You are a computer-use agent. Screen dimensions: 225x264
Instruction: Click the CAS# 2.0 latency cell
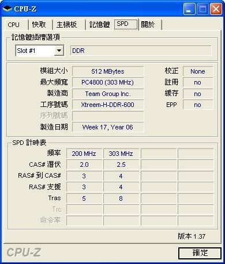84,164
